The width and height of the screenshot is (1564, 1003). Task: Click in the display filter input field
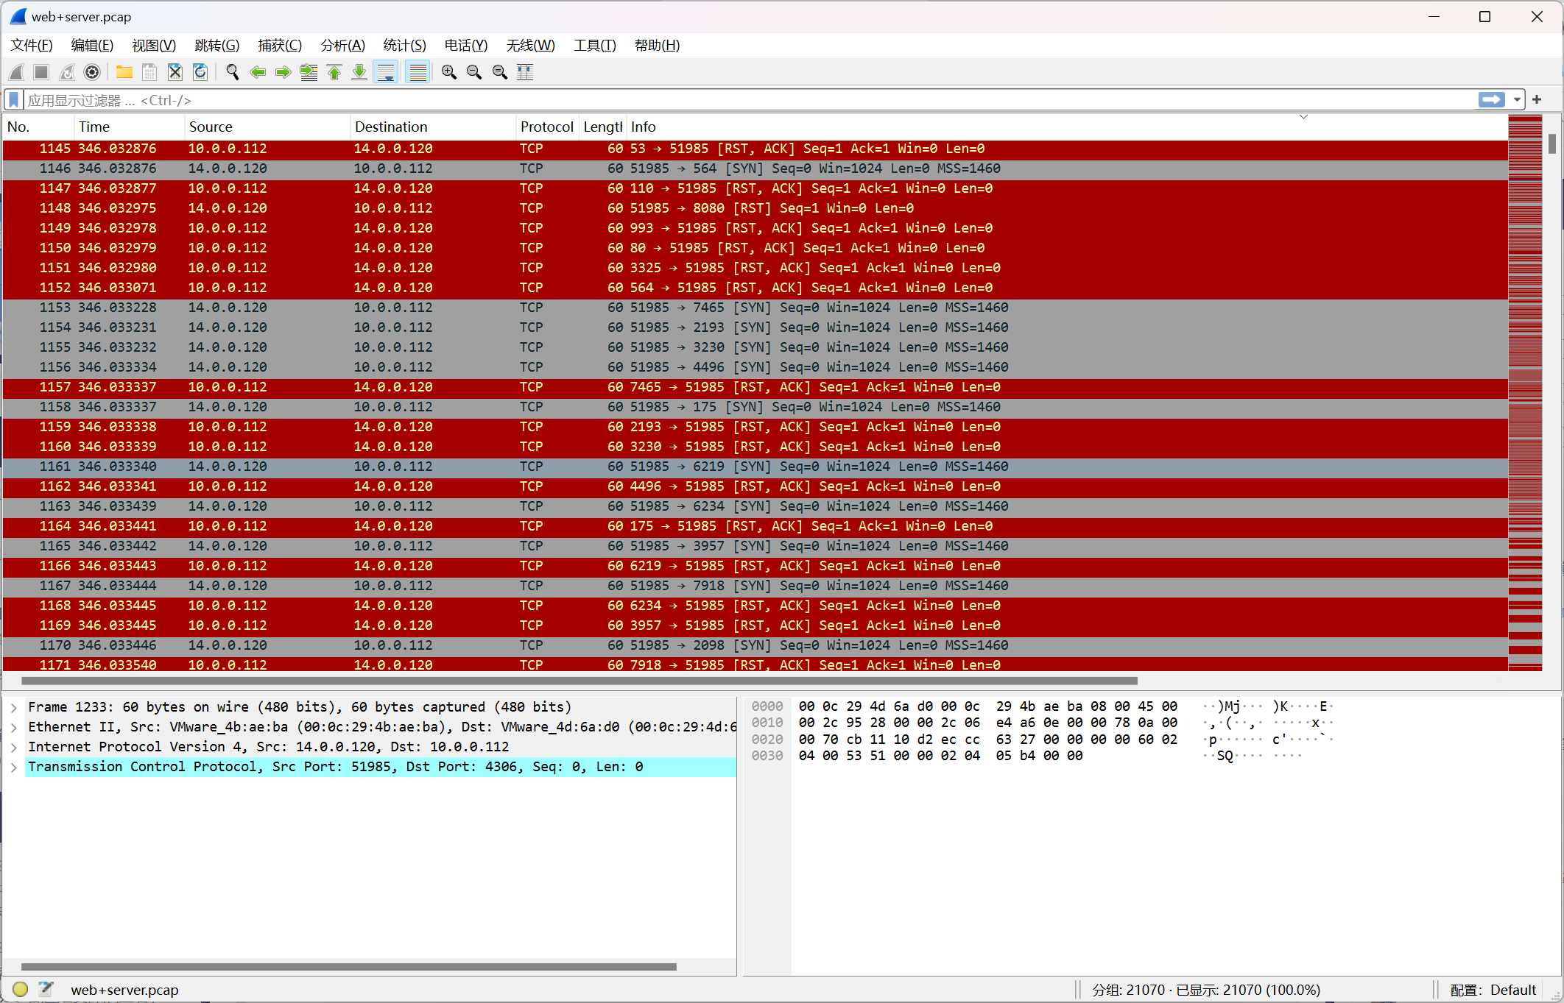click(x=736, y=100)
